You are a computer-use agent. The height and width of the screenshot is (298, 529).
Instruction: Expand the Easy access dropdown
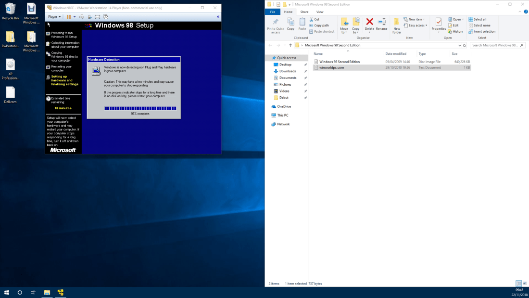click(416, 26)
